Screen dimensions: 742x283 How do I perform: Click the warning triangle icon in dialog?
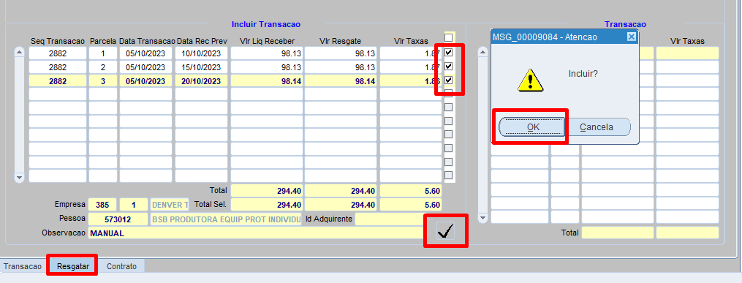[x=531, y=80]
